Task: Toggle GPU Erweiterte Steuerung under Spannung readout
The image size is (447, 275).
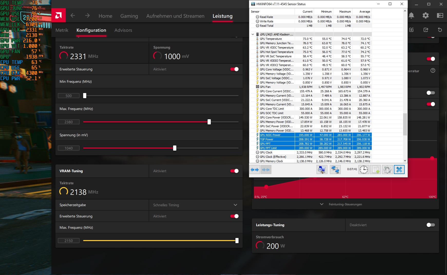Action: [234, 69]
